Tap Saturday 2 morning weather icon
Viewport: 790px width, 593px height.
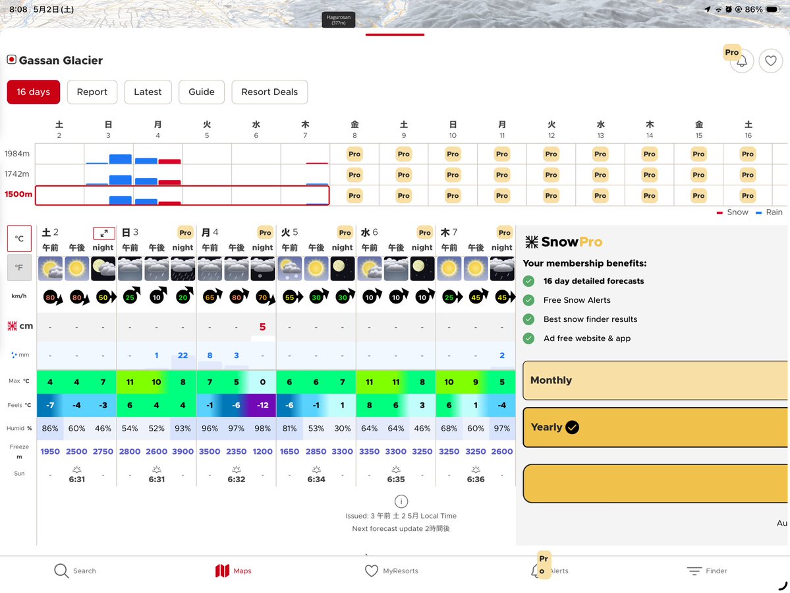coord(50,268)
